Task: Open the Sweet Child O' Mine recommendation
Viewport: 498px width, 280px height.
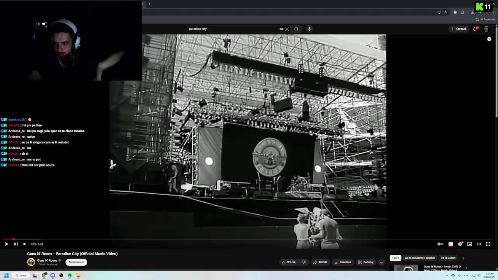Action: 442,268
